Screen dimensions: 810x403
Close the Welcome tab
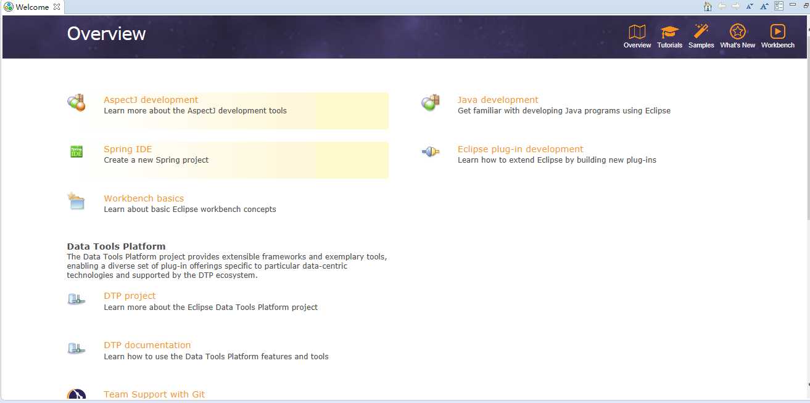click(57, 7)
